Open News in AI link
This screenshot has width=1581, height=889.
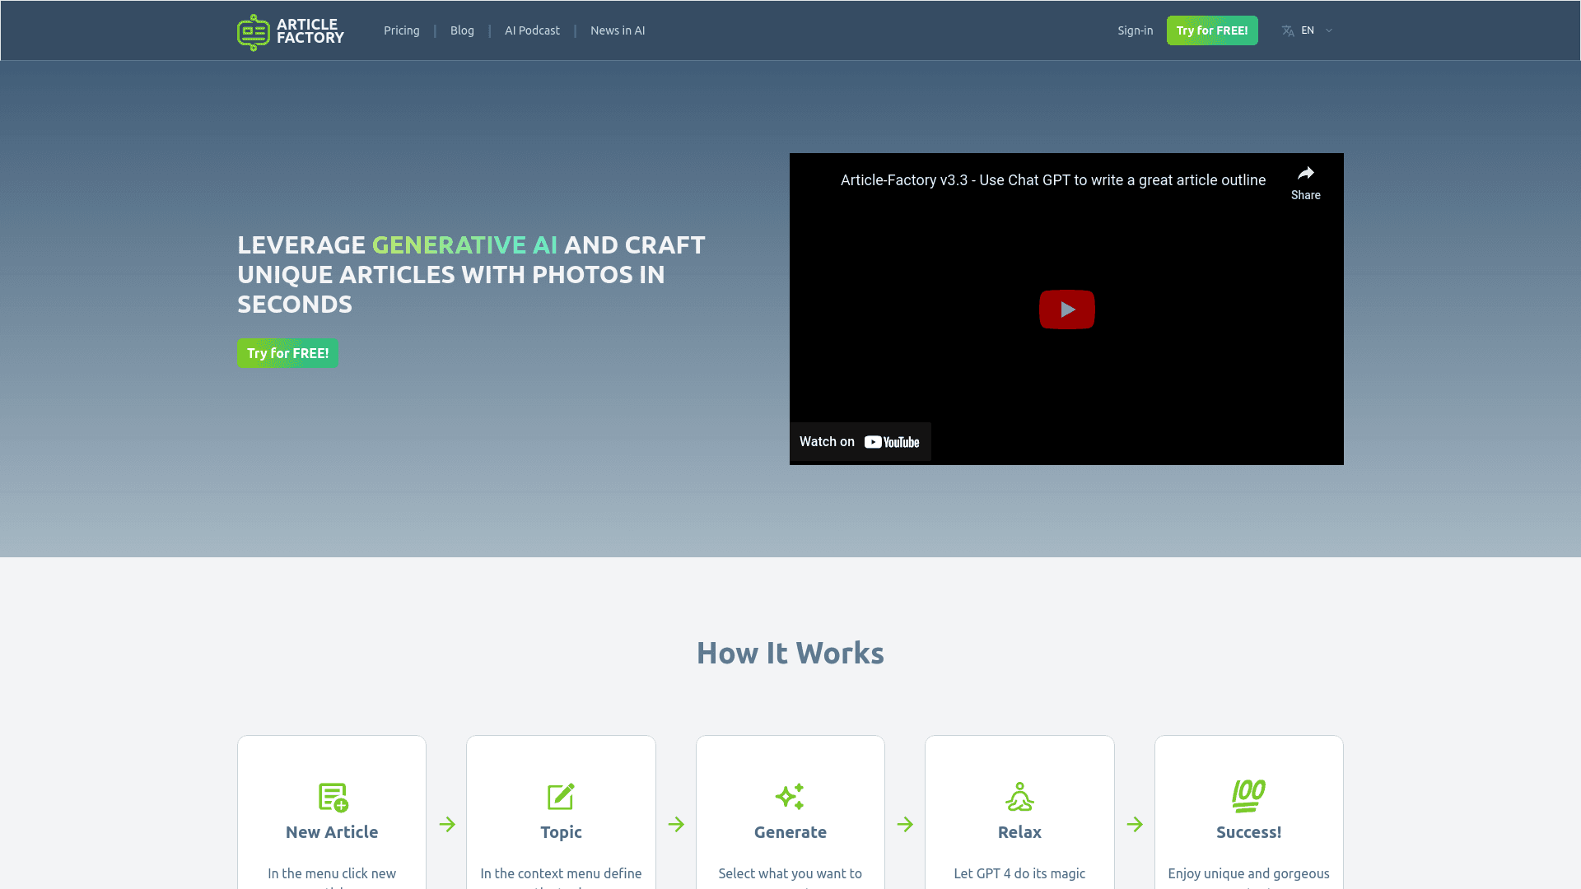pyautogui.click(x=618, y=30)
